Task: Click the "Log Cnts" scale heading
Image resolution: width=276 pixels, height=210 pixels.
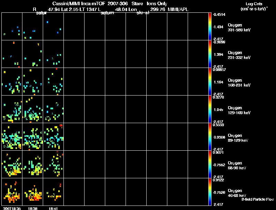Action: coord(254,4)
